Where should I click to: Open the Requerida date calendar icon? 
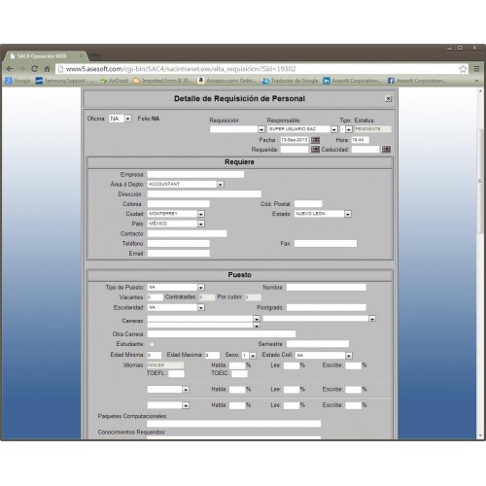(x=315, y=150)
